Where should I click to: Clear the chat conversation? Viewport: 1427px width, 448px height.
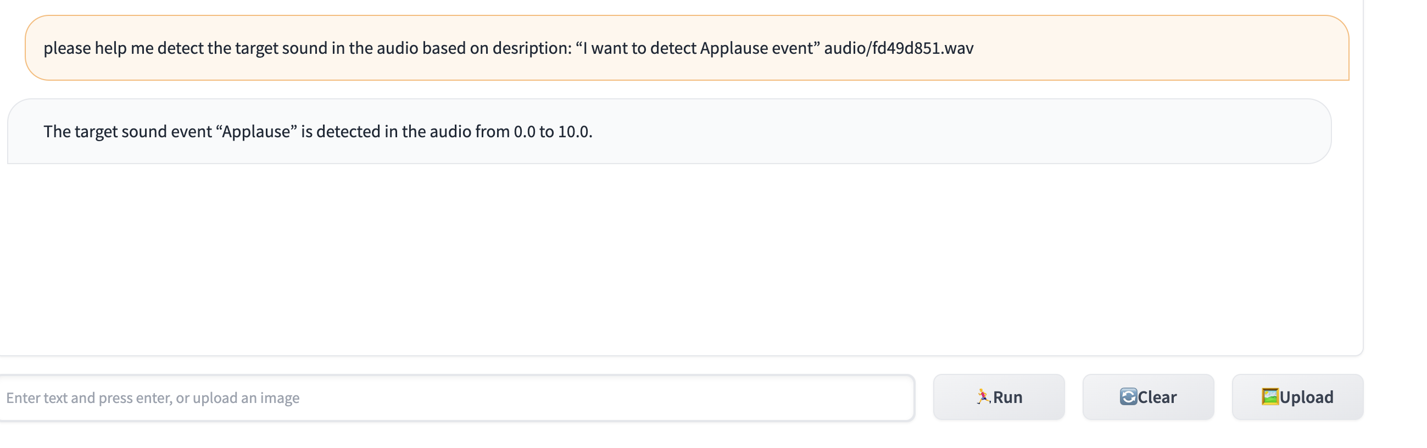[x=1149, y=397]
